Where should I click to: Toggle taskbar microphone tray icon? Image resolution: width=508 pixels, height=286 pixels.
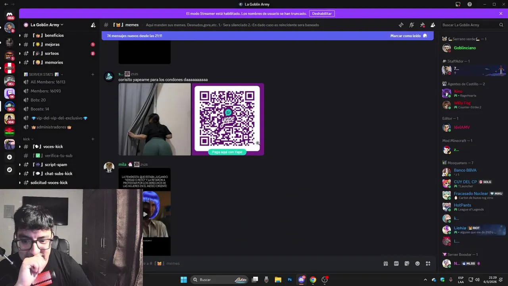click(x=450, y=280)
